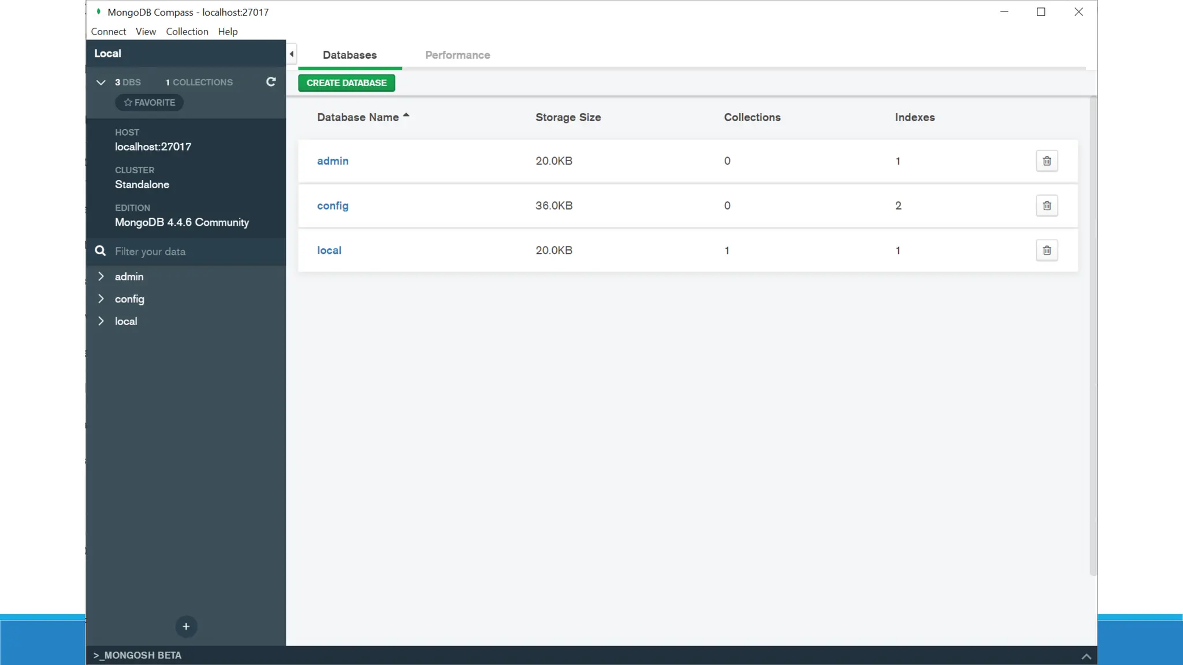Viewport: 1183px width, 665px height.
Task: Open the Connect menu
Action: (x=108, y=32)
